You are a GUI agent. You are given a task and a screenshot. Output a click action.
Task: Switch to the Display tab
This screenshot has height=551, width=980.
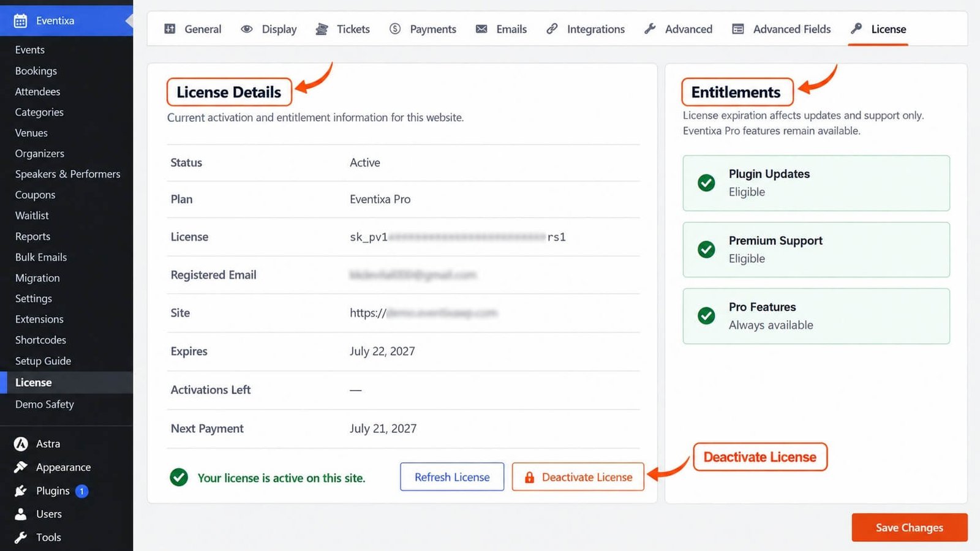click(269, 29)
